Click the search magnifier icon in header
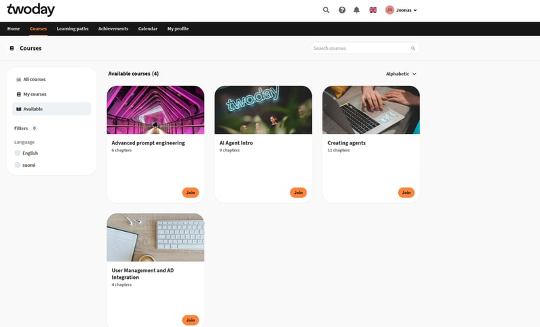Screen dimensions: 540x327 pos(326,10)
